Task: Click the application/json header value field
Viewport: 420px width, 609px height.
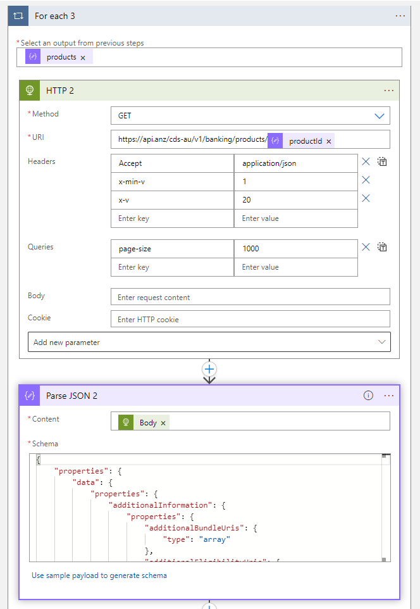Action: (x=296, y=163)
